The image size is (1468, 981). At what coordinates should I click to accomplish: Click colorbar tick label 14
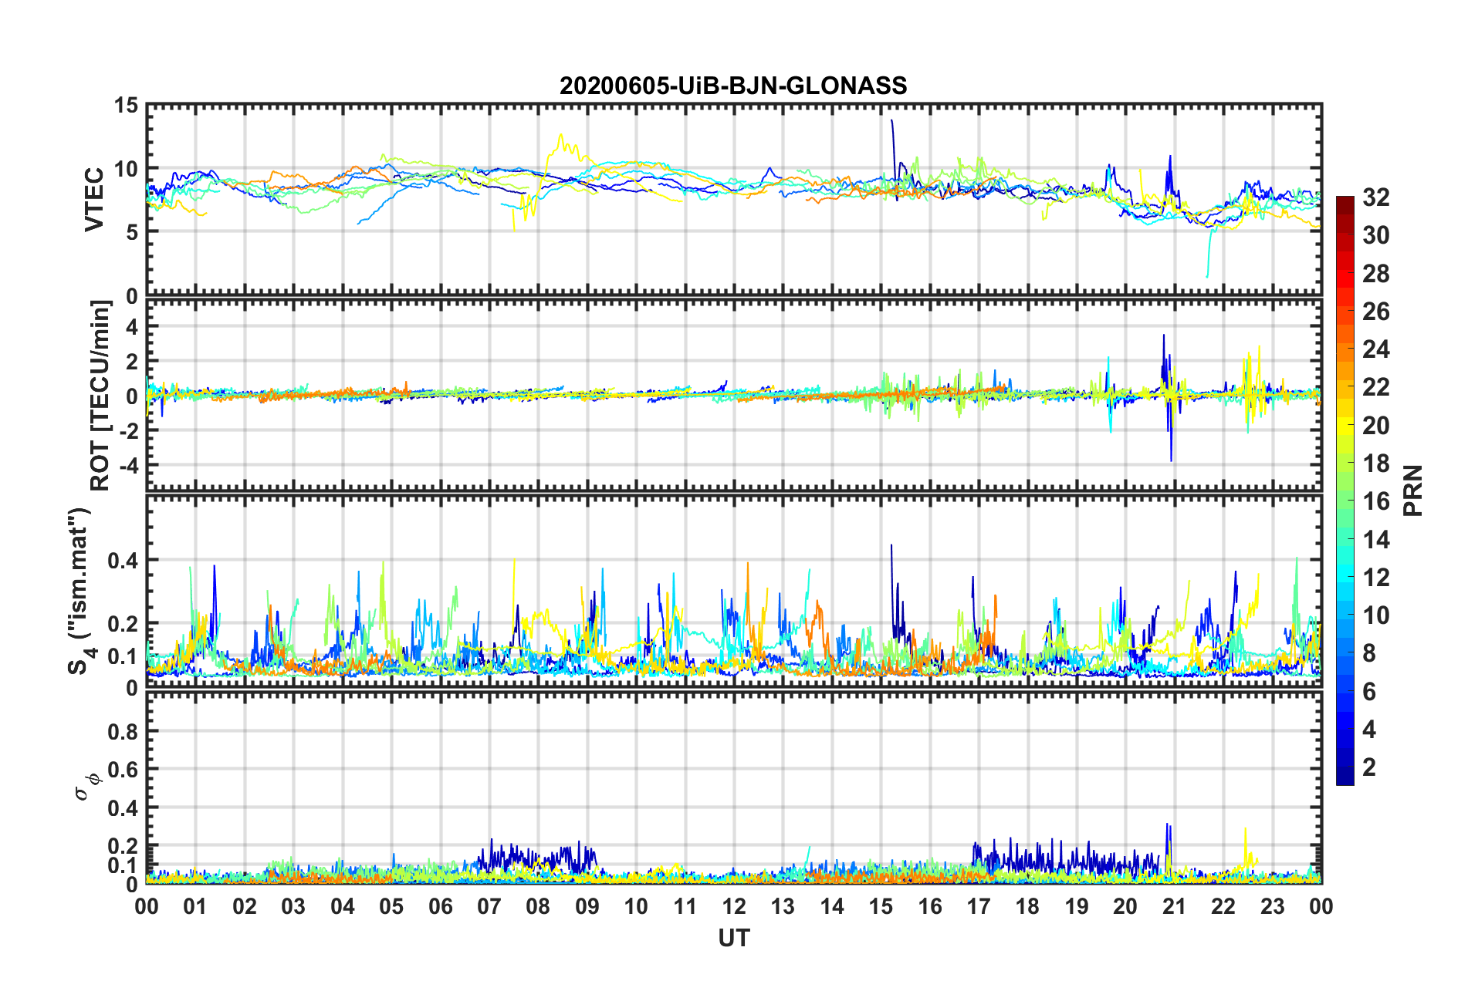[x=1375, y=540]
